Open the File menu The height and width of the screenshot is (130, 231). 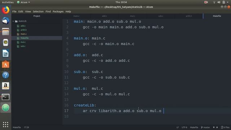point(14,12)
